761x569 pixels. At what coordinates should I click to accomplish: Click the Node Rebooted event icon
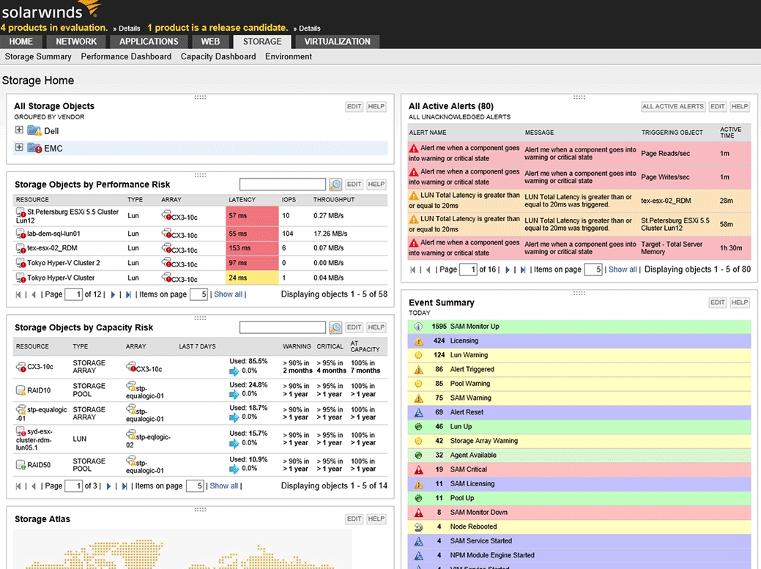coord(418,527)
